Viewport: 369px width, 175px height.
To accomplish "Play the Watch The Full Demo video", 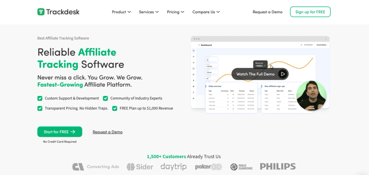I will 260,74.
